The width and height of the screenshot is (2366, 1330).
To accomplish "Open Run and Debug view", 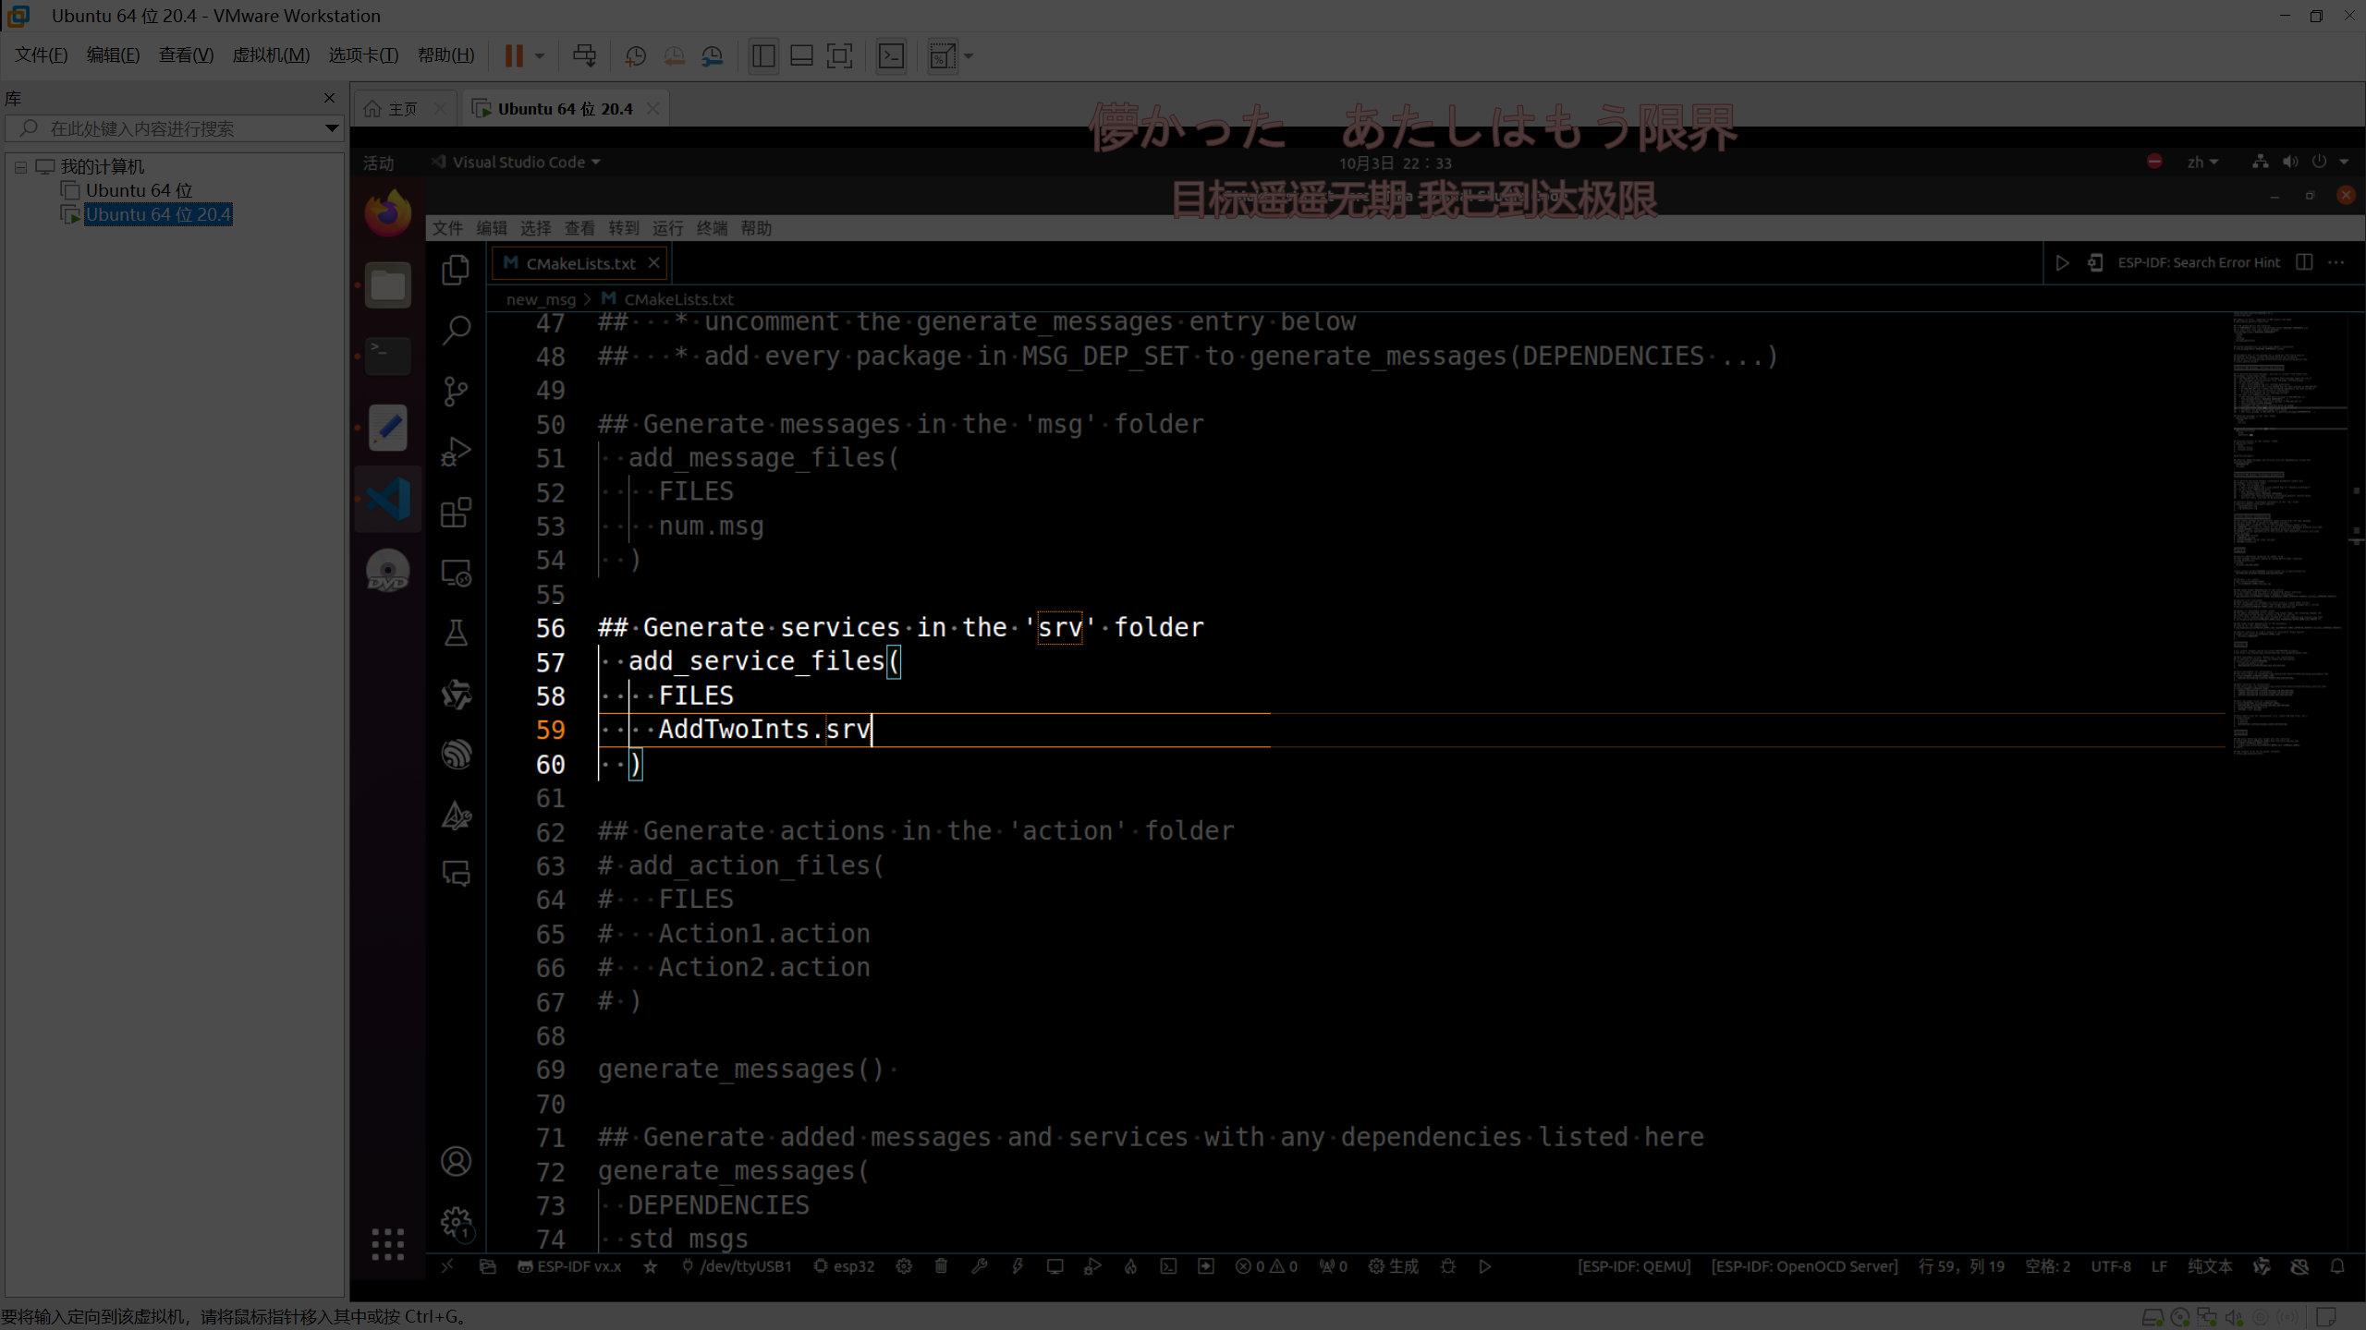I will coord(457,452).
